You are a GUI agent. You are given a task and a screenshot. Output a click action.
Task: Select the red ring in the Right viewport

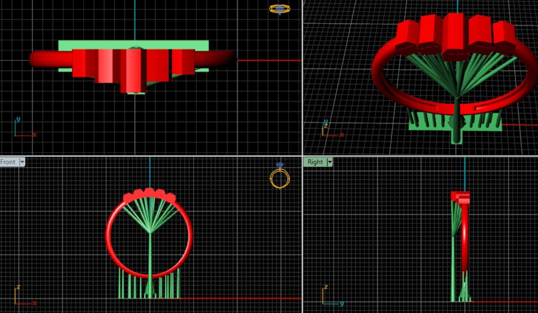tap(465, 240)
